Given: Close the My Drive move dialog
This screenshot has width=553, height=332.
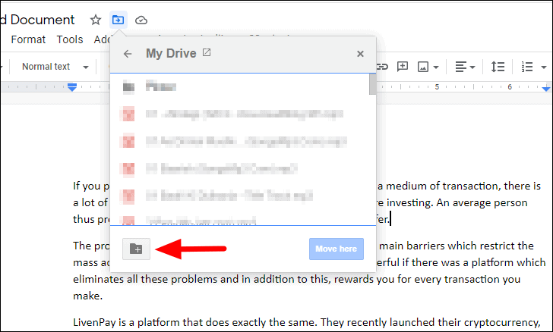Looking at the screenshot, I should [360, 54].
